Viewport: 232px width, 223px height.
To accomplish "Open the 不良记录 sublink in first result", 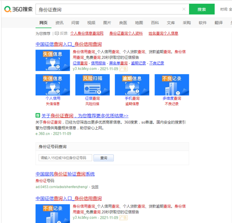I will pos(156,63).
